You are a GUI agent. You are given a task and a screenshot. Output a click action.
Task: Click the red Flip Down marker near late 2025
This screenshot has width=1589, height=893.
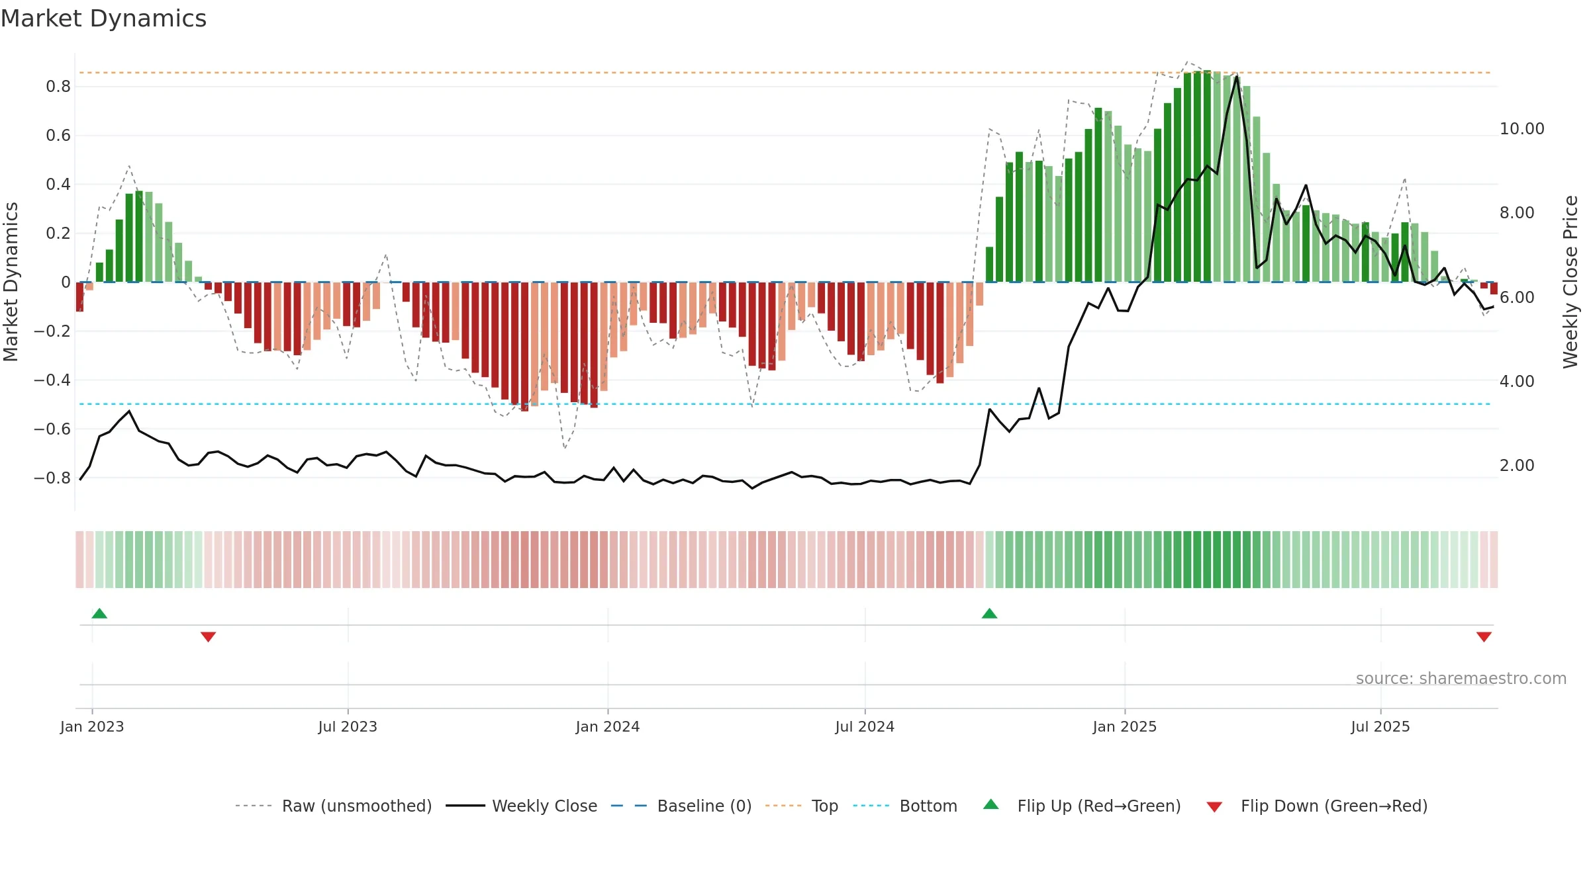point(1484,637)
